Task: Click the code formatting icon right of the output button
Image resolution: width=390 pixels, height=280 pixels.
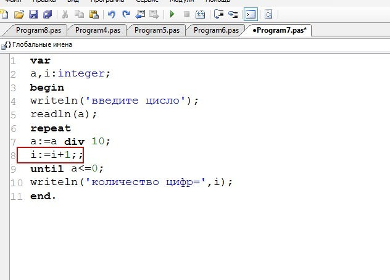Action: pyautogui.click(x=268, y=14)
